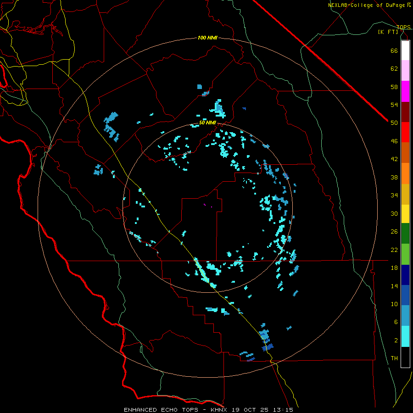Click the gold legend swatch
Viewport: 413px width, 413px height.
[x=405, y=194]
